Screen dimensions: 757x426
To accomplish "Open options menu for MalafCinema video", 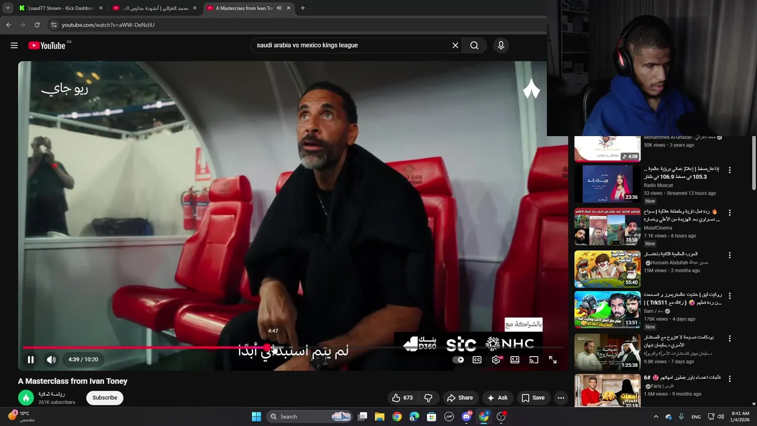I will pos(729,212).
